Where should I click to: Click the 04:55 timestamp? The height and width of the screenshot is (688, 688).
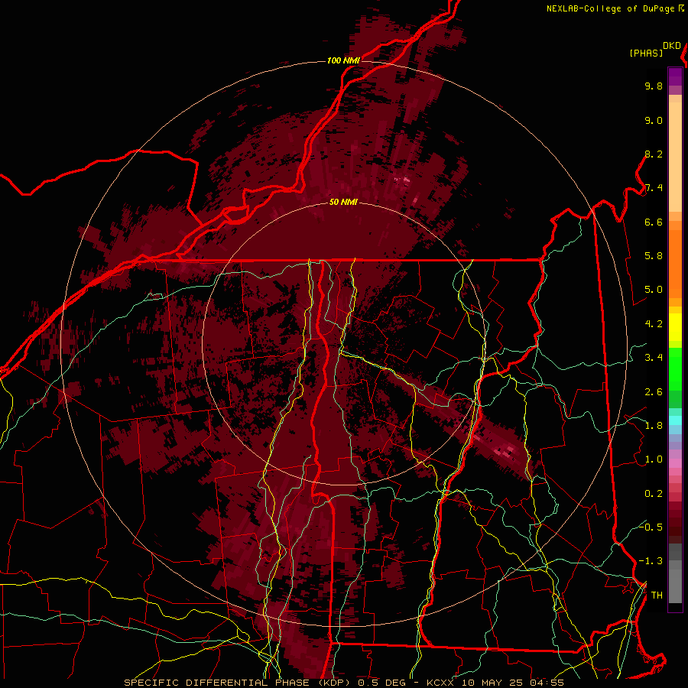pos(547,683)
